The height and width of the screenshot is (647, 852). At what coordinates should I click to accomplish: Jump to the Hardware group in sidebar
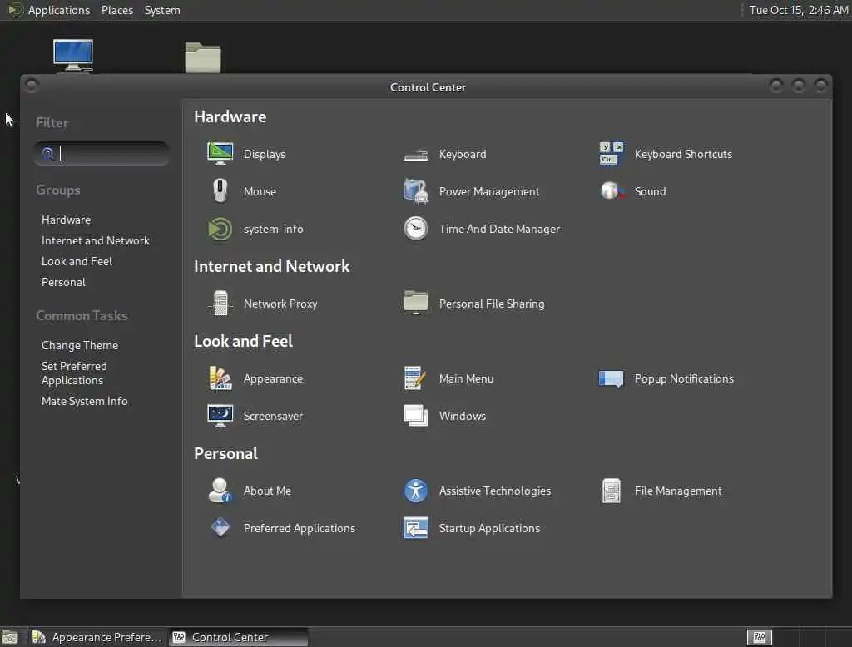pos(67,220)
